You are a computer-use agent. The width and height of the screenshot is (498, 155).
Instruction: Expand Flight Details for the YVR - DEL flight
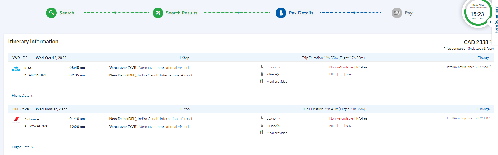22,95
